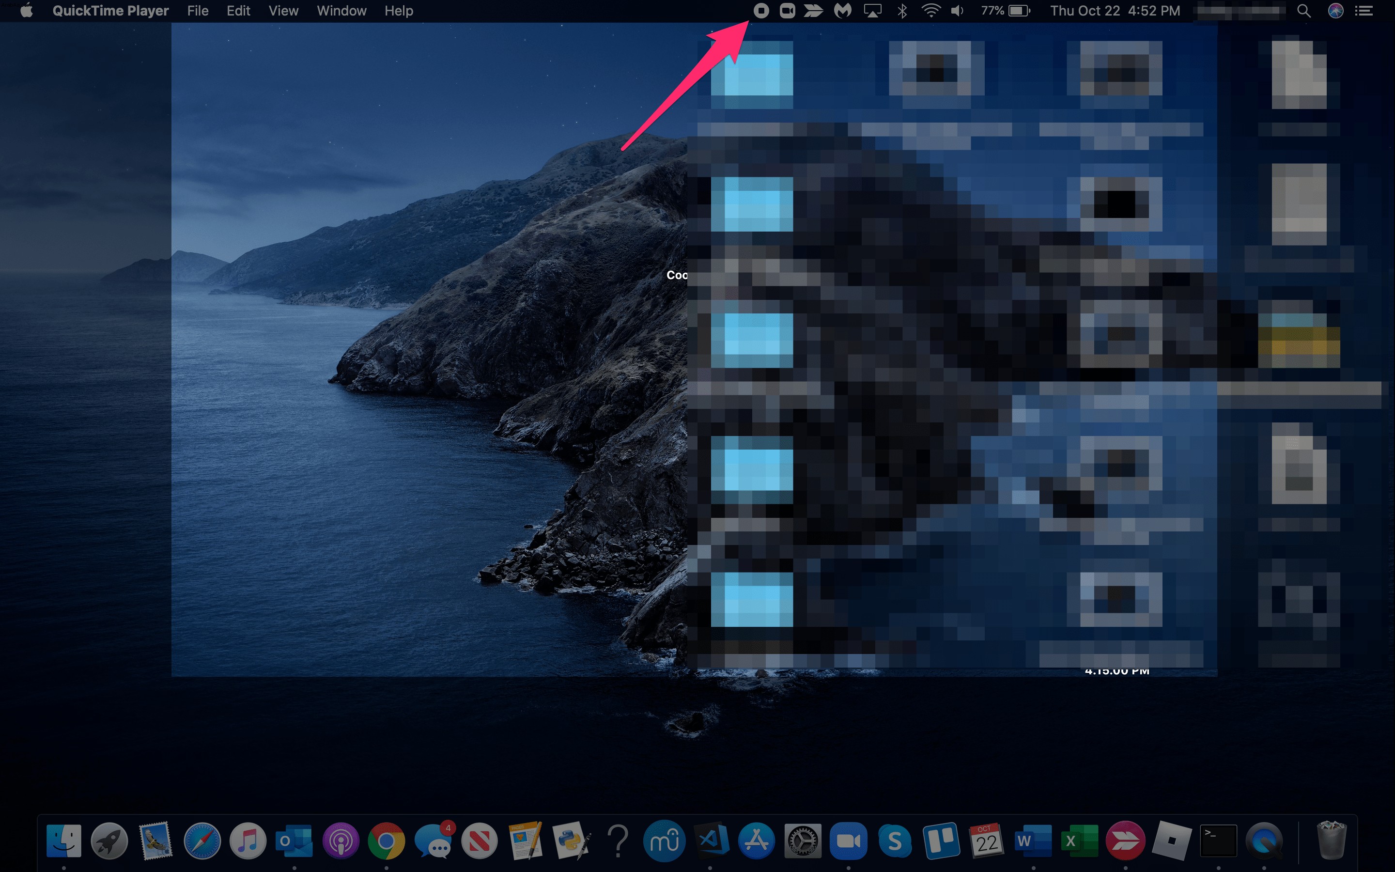Open Skitch pink arrow app in Dock

[x=1125, y=841]
